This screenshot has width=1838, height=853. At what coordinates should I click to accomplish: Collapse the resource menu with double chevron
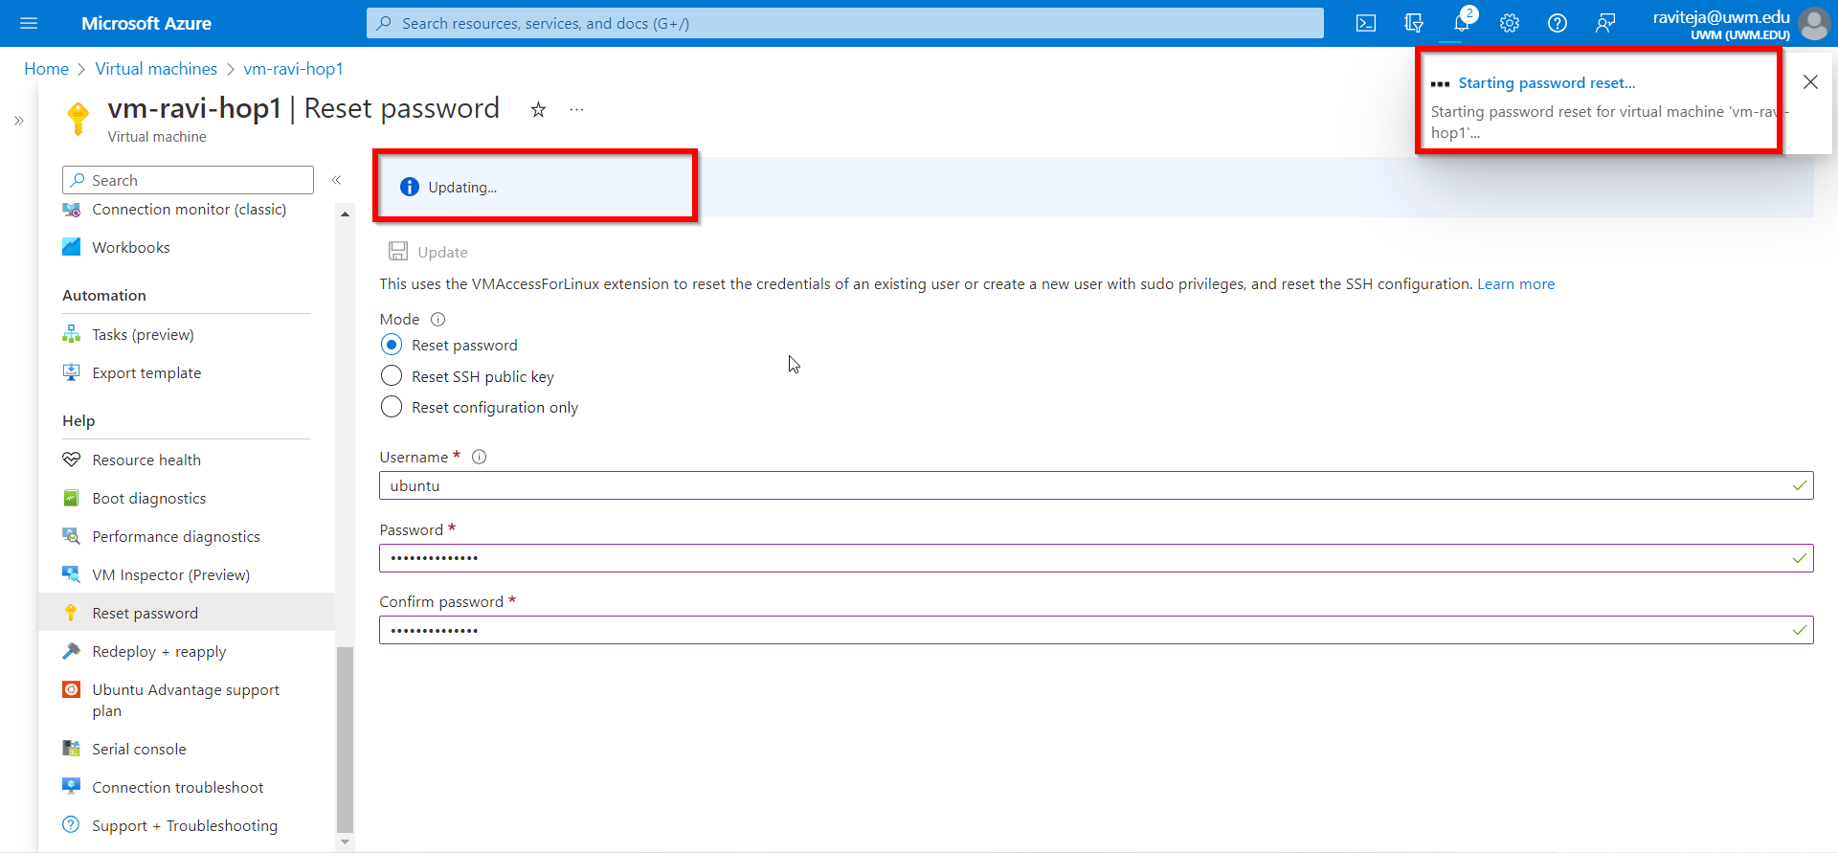coord(337,180)
